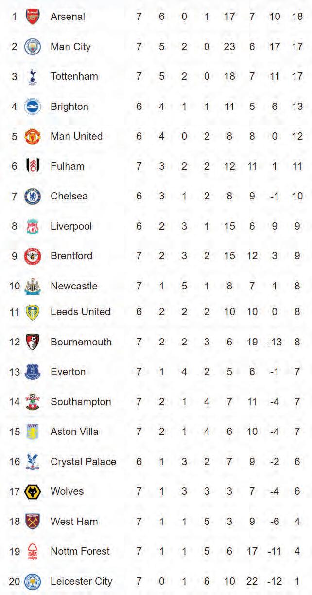Select the Everton team name

[x=68, y=372]
